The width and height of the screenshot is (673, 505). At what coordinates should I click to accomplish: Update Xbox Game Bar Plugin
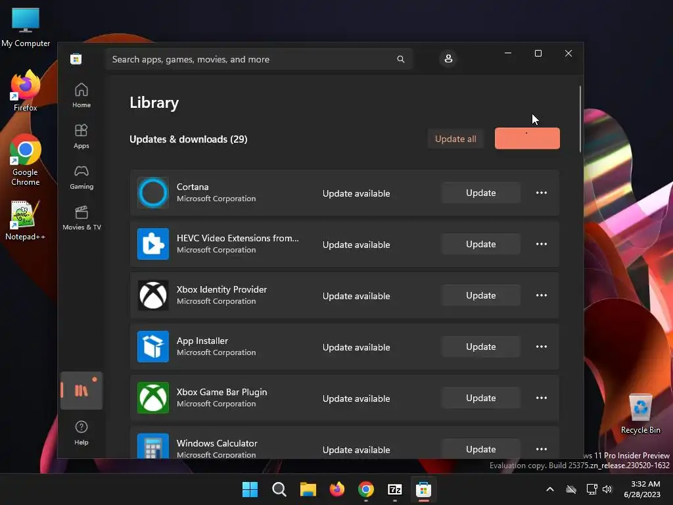480,398
